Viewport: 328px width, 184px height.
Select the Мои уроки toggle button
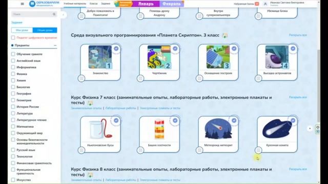click(x=22, y=30)
